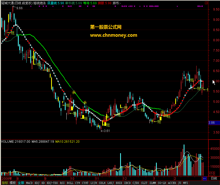Open the SG-LB indicator tab

point(162,183)
